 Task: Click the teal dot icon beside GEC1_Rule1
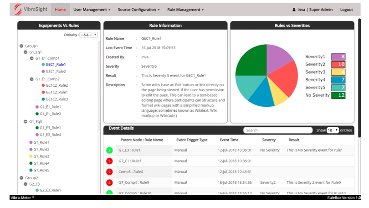click(43, 65)
